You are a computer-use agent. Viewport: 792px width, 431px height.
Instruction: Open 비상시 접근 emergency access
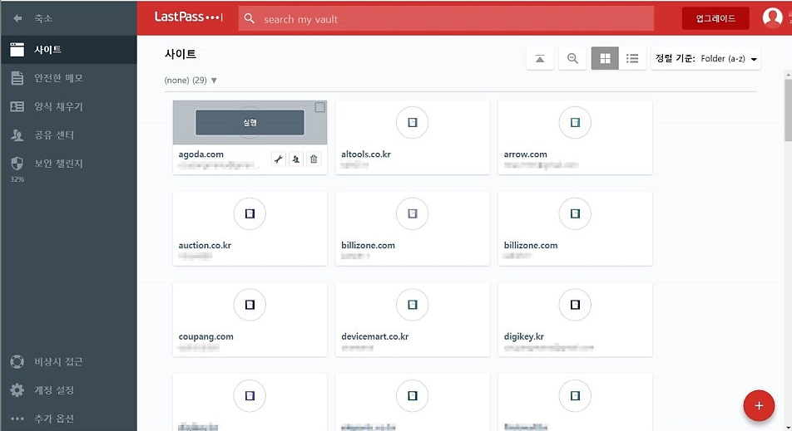69,361
